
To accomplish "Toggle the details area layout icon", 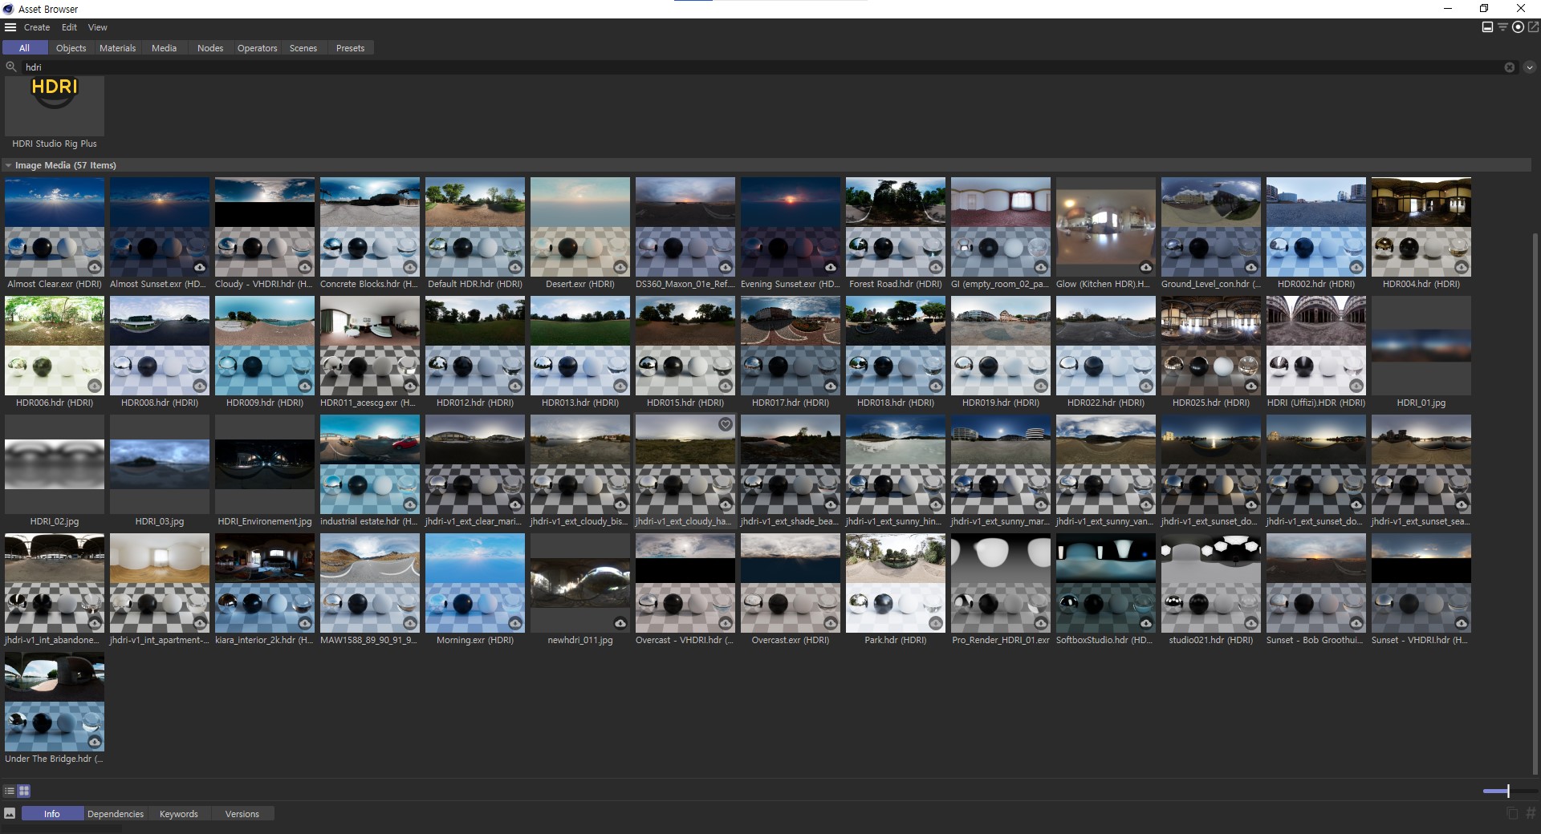I will [1487, 27].
